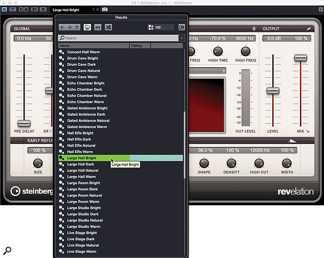Click the modulation speaker icon left of Output

(254, 29)
